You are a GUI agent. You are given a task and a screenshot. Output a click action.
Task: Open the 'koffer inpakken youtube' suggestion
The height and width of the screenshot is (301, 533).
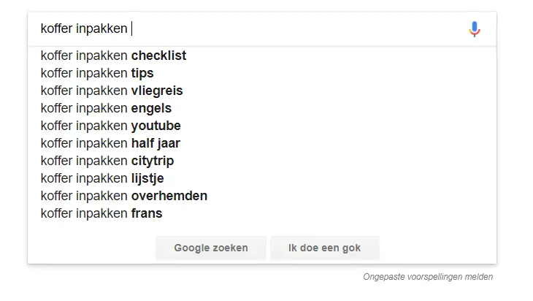[x=262, y=126]
